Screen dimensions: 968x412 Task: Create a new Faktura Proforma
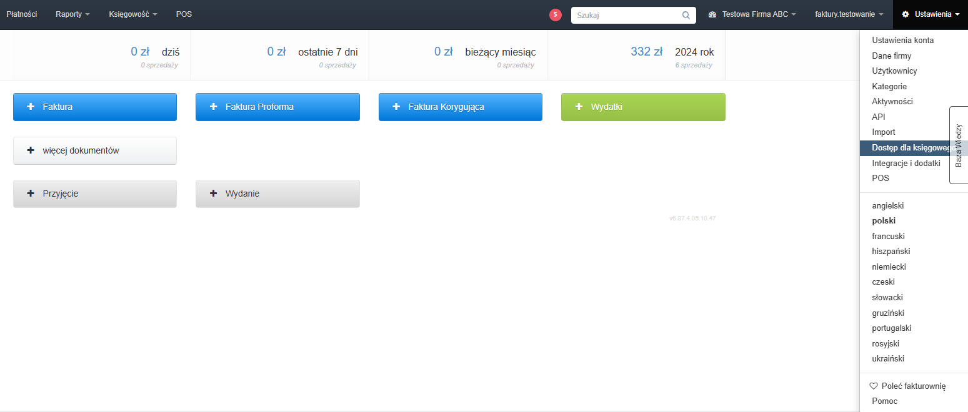[x=277, y=107]
